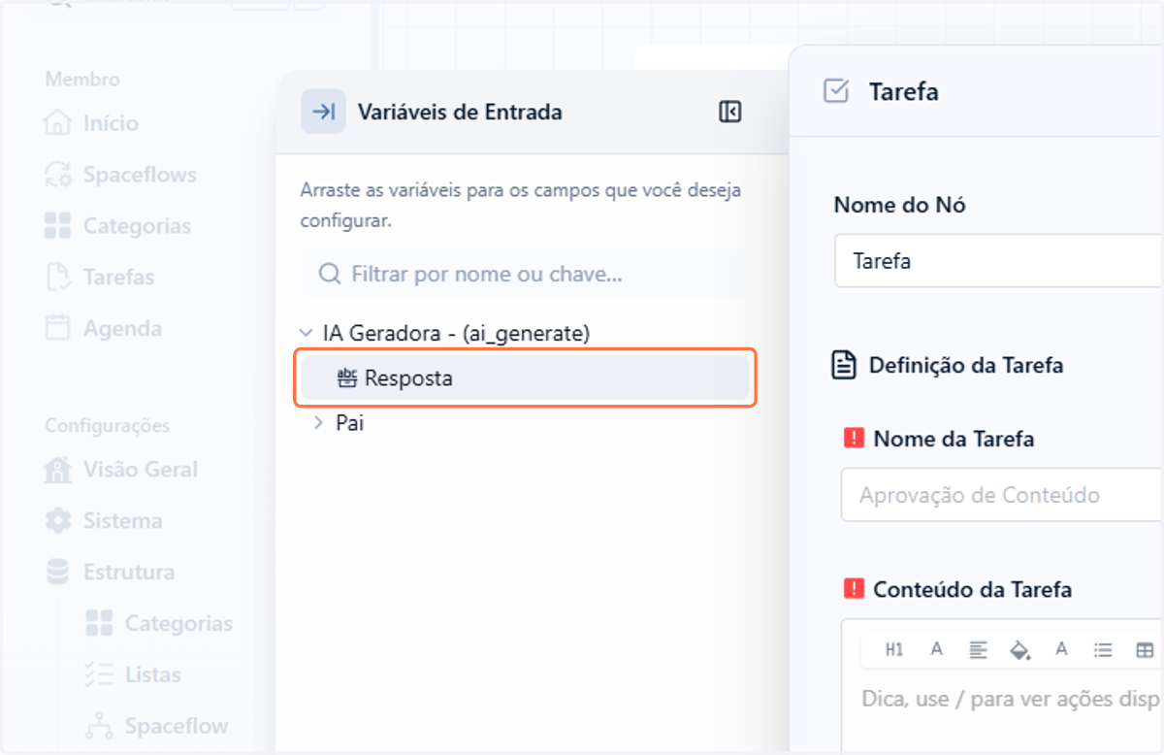Focus the Nome da Tarefa input

(1002, 495)
